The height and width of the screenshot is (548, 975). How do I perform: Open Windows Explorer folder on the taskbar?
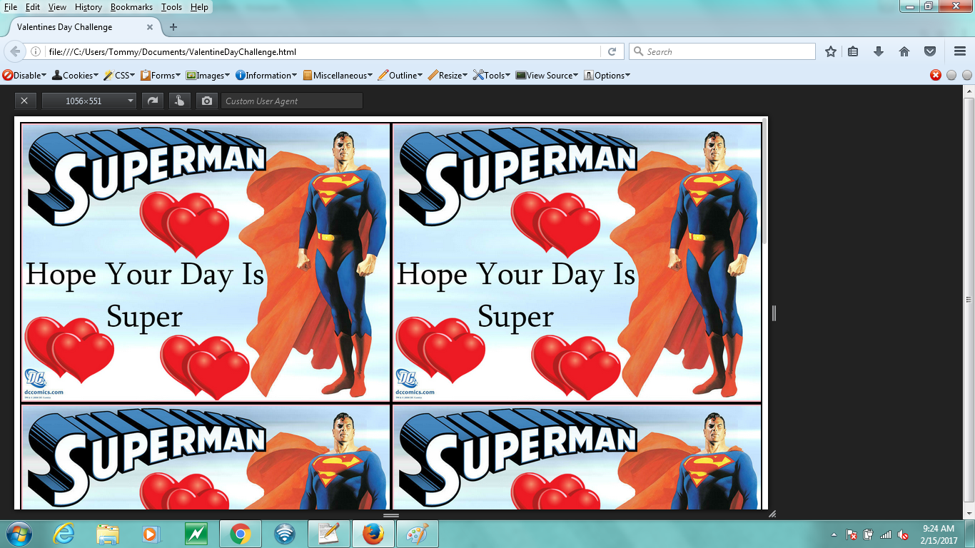tap(108, 534)
